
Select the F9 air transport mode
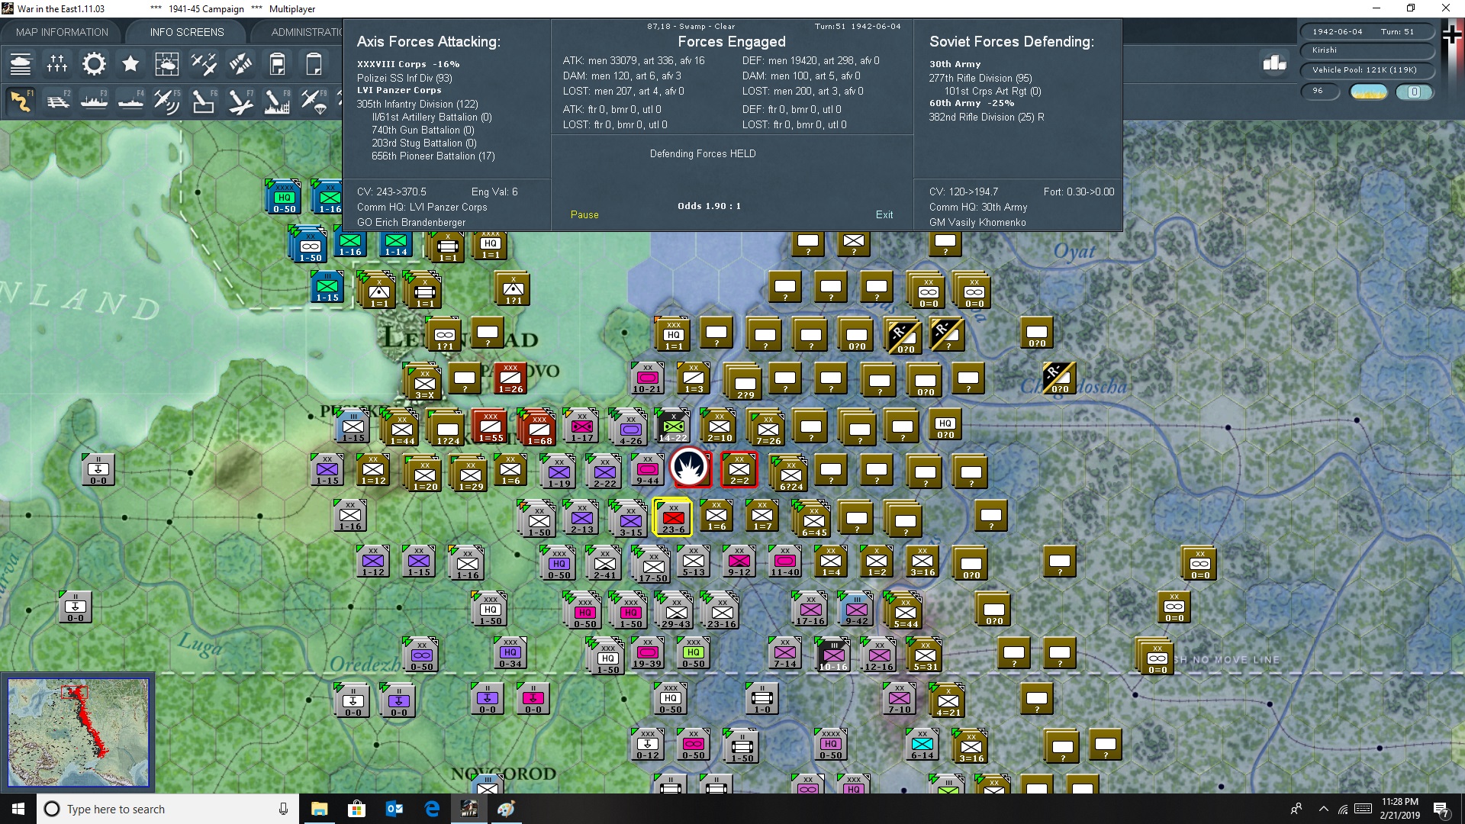coord(314,101)
